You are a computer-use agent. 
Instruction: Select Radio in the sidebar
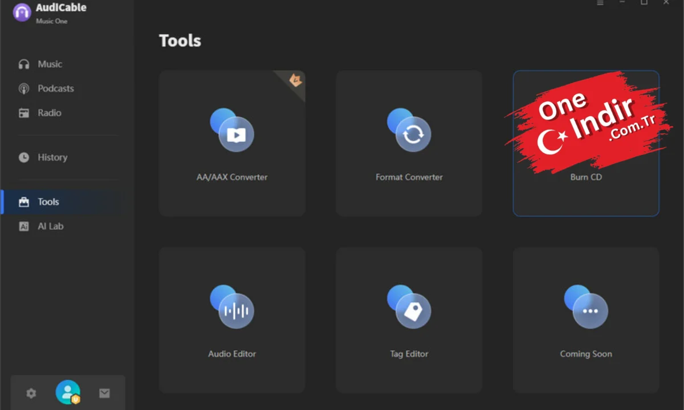pos(61,113)
